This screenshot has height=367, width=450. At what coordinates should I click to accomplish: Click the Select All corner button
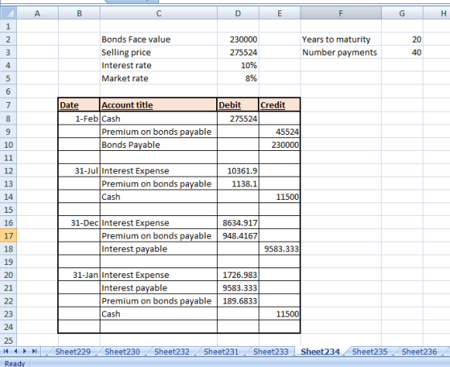pyautogui.click(x=8, y=13)
